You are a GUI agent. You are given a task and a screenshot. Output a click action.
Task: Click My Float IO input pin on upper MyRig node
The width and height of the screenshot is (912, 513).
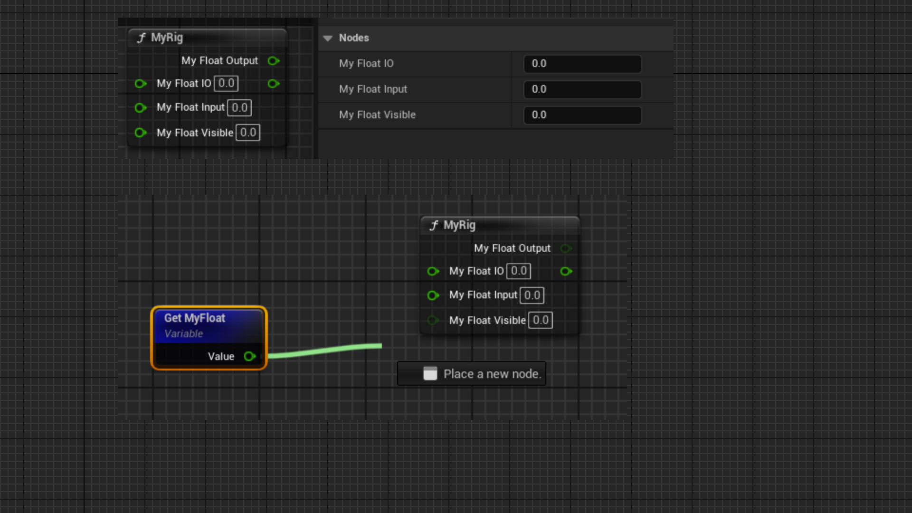[x=140, y=84]
